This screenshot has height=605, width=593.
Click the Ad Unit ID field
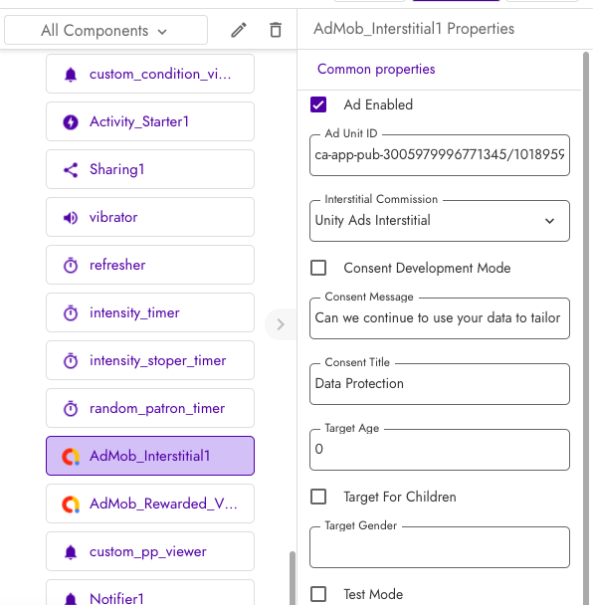point(440,155)
